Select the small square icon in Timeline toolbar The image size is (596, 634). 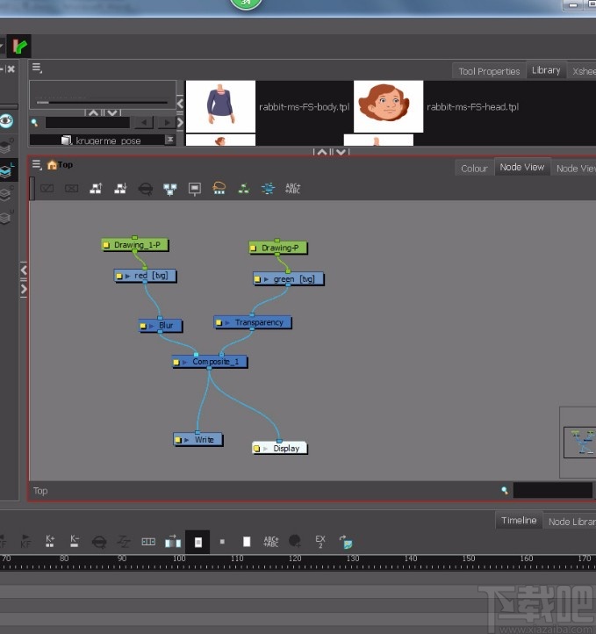click(222, 542)
